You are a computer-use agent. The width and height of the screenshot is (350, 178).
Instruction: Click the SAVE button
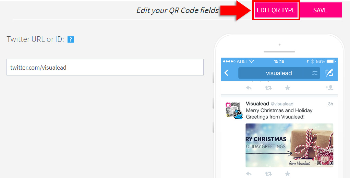point(320,10)
